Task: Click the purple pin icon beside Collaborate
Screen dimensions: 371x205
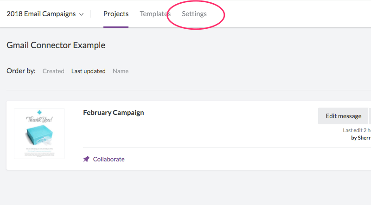Action: (x=86, y=159)
